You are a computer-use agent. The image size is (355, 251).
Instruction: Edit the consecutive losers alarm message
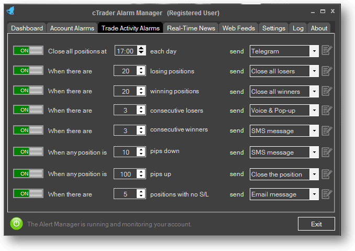pyautogui.click(x=327, y=111)
